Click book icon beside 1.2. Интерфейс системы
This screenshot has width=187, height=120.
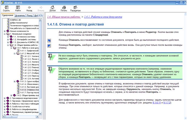click(11, 39)
